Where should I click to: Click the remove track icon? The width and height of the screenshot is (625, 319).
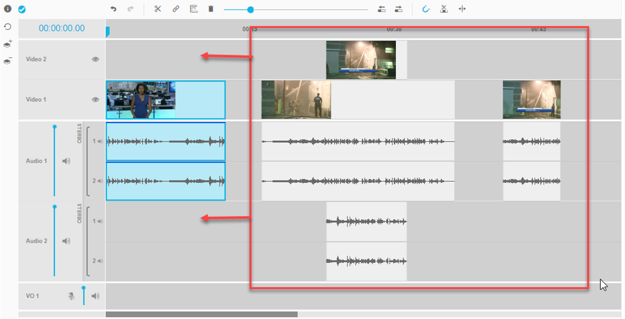click(x=8, y=61)
